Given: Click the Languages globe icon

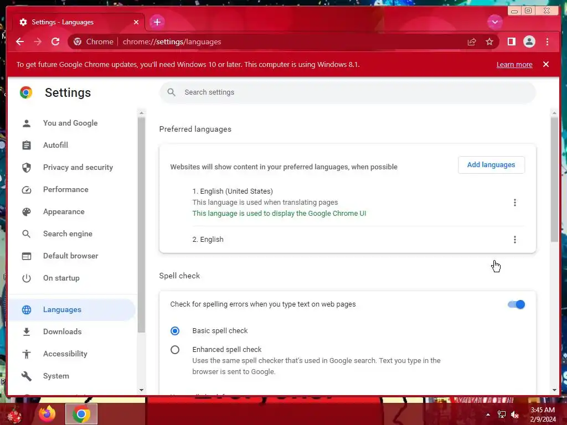Looking at the screenshot, I should [x=27, y=310].
